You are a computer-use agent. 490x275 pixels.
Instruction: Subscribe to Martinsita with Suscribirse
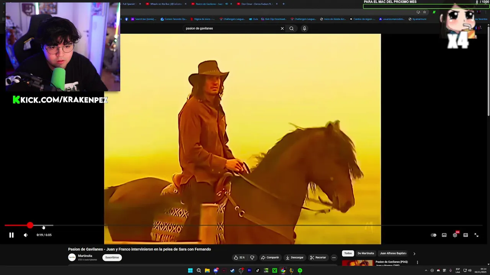coord(112,257)
